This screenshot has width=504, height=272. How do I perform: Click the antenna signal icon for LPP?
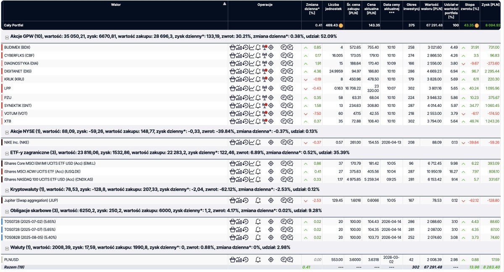click(x=265, y=88)
